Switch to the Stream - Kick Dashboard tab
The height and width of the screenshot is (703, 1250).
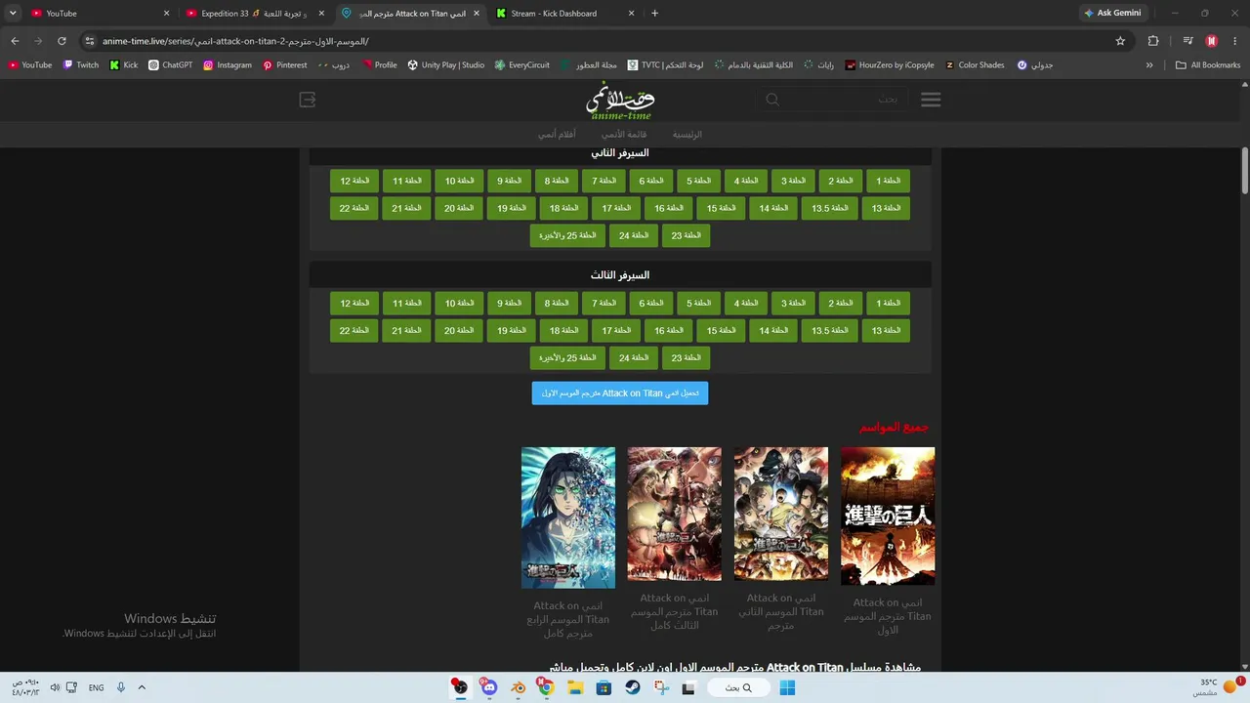566,14
